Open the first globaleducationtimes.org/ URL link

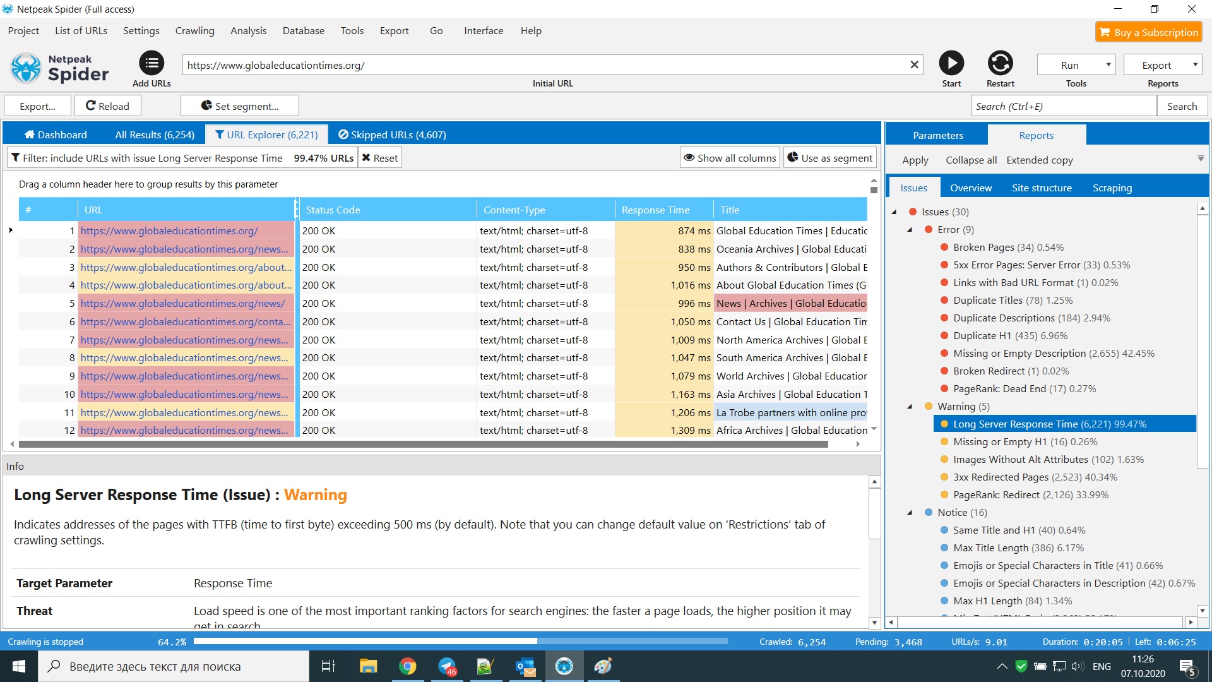pos(169,230)
